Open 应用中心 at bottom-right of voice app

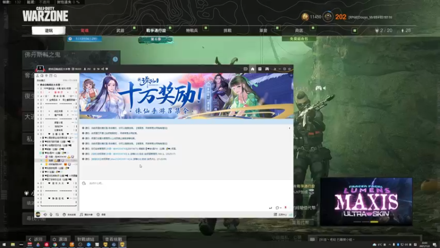(x=280, y=214)
